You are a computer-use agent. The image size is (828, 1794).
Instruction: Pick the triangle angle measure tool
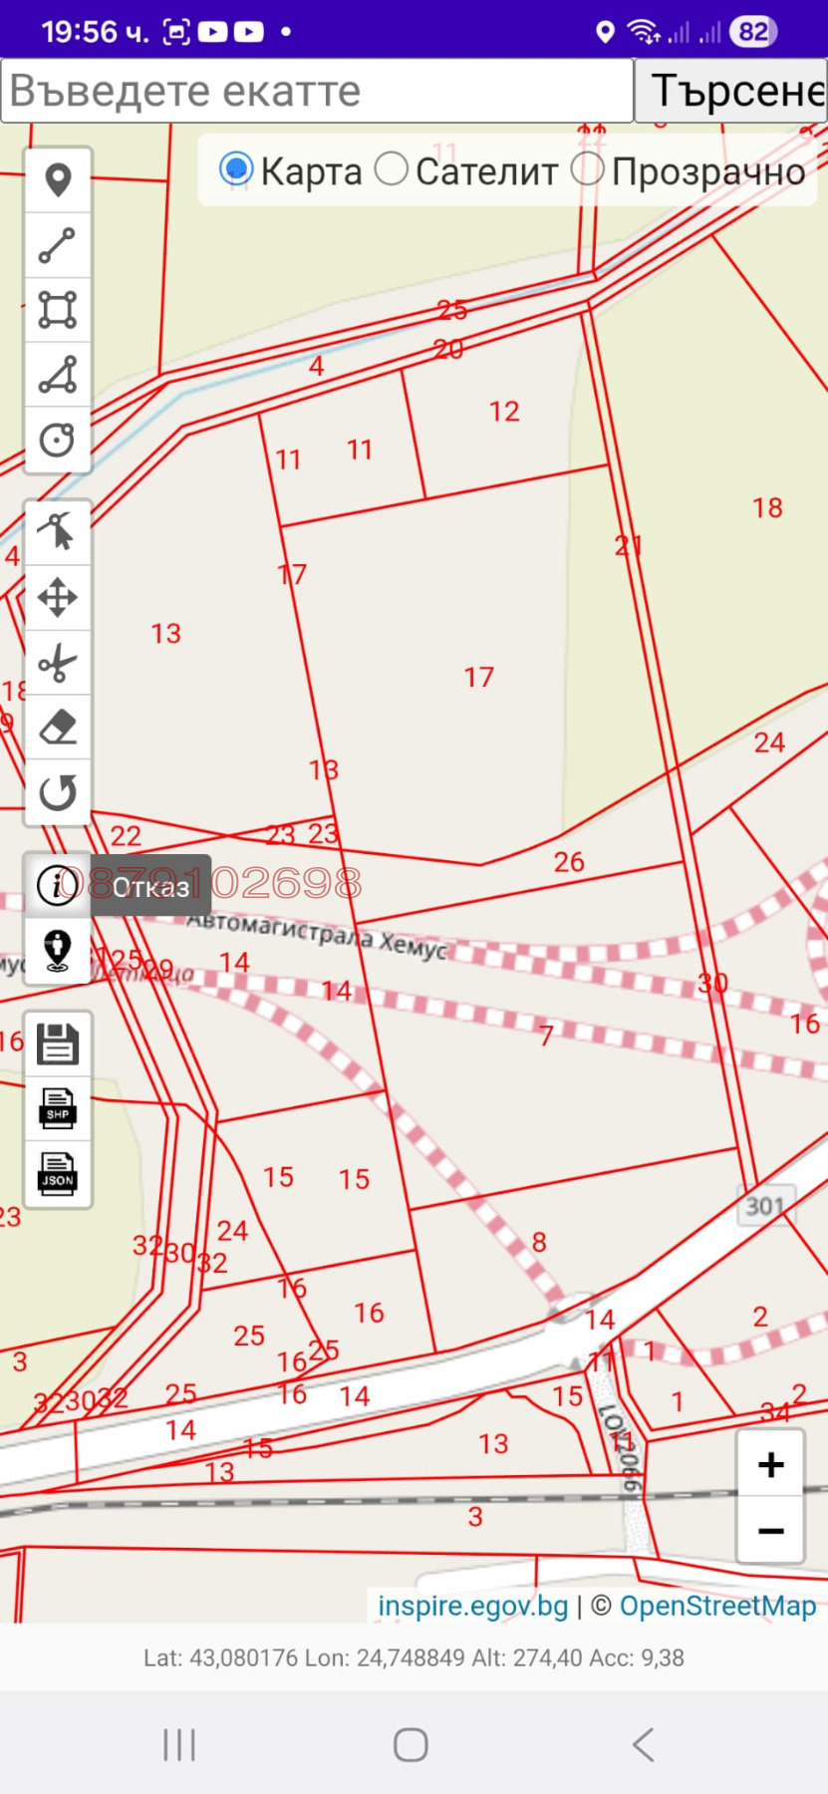[58, 375]
